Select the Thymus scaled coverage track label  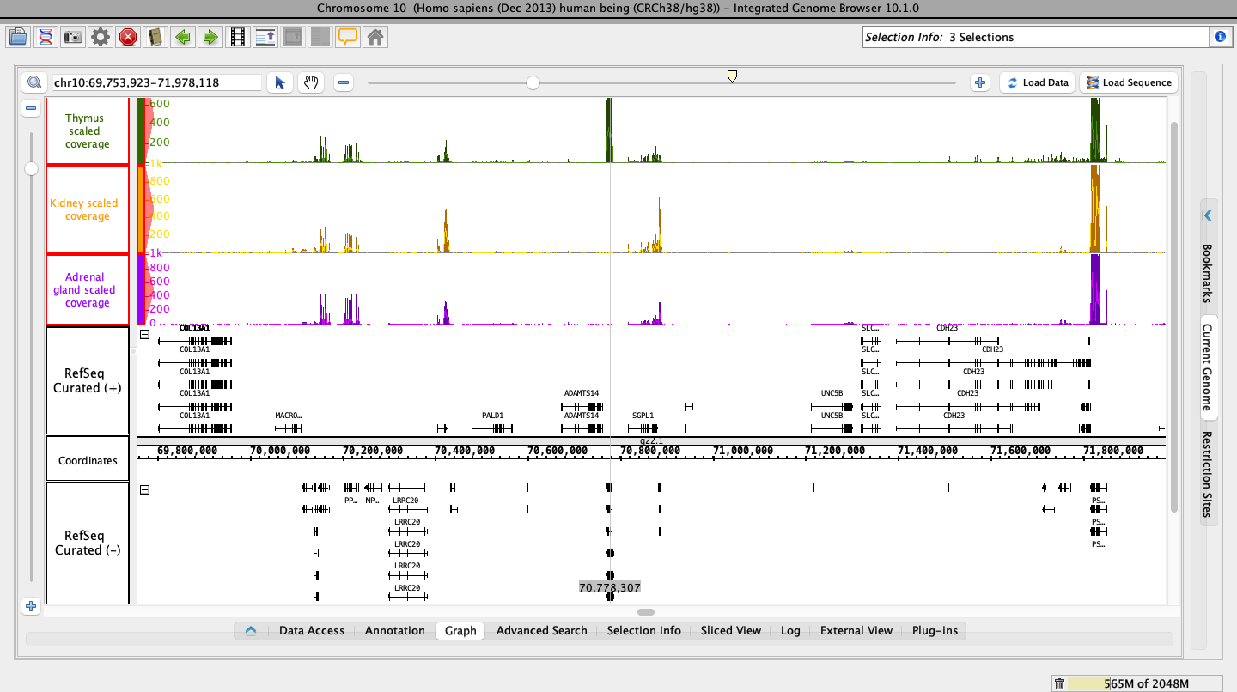(x=88, y=131)
